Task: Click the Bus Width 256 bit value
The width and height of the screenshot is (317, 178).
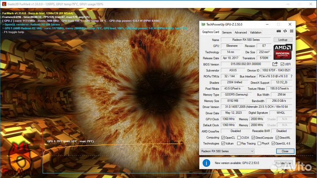Action: click(x=281, y=94)
